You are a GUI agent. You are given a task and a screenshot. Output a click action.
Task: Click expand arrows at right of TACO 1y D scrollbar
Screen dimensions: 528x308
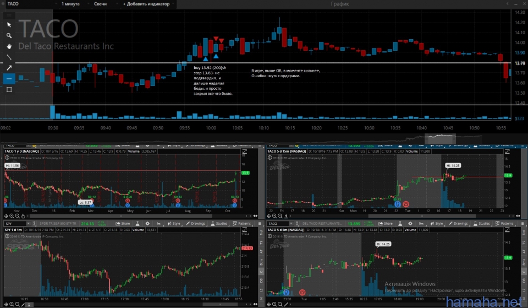255,216
